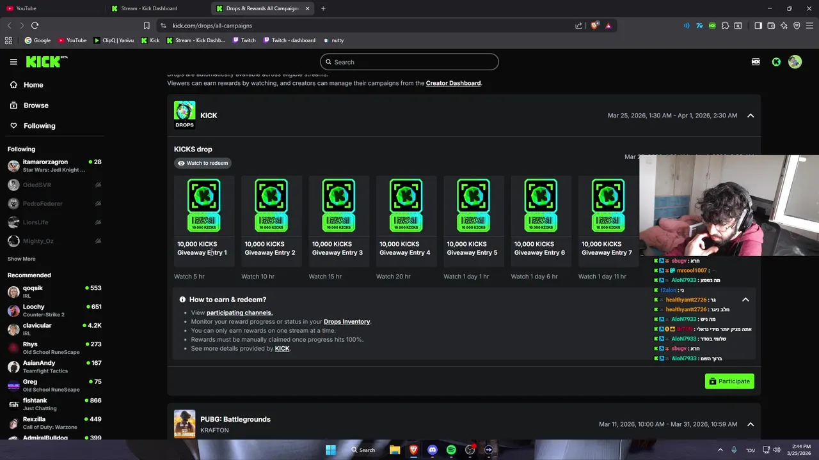Open the browser extensions puzzle icon
This screenshot has height=460, width=819.
click(x=725, y=26)
